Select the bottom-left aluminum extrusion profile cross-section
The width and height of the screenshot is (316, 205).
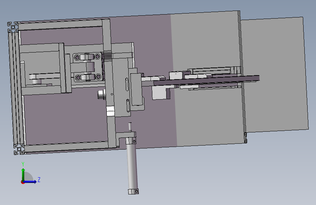[19, 149]
